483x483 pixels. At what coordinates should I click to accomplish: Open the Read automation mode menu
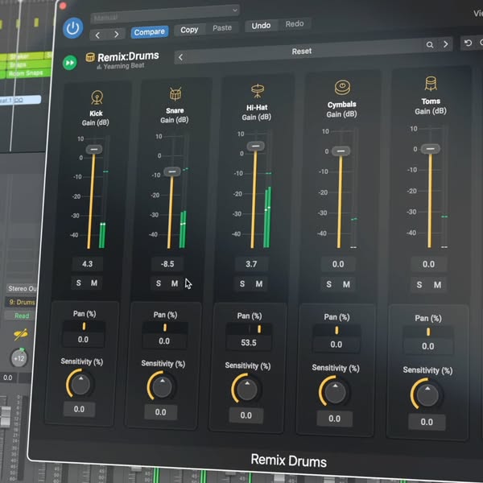(x=21, y=316)
